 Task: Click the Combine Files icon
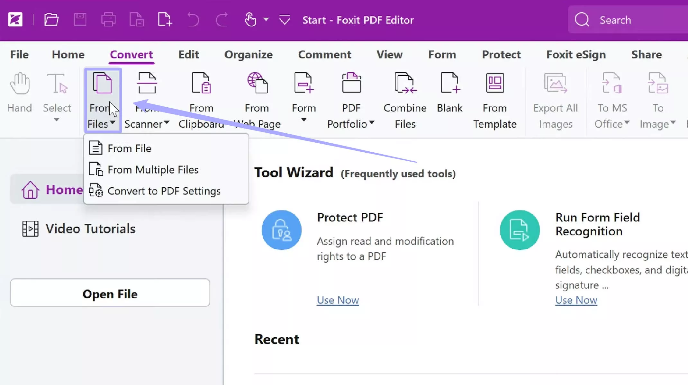pyautogui.click(x=405, y=83)
